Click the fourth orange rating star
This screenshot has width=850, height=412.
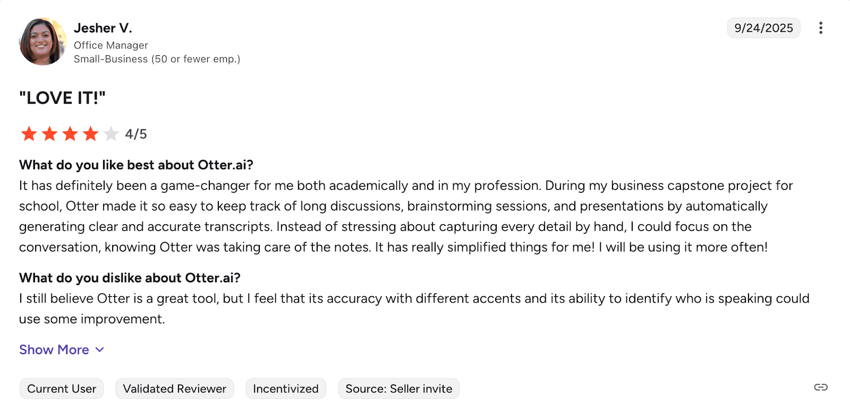(91, 134)
